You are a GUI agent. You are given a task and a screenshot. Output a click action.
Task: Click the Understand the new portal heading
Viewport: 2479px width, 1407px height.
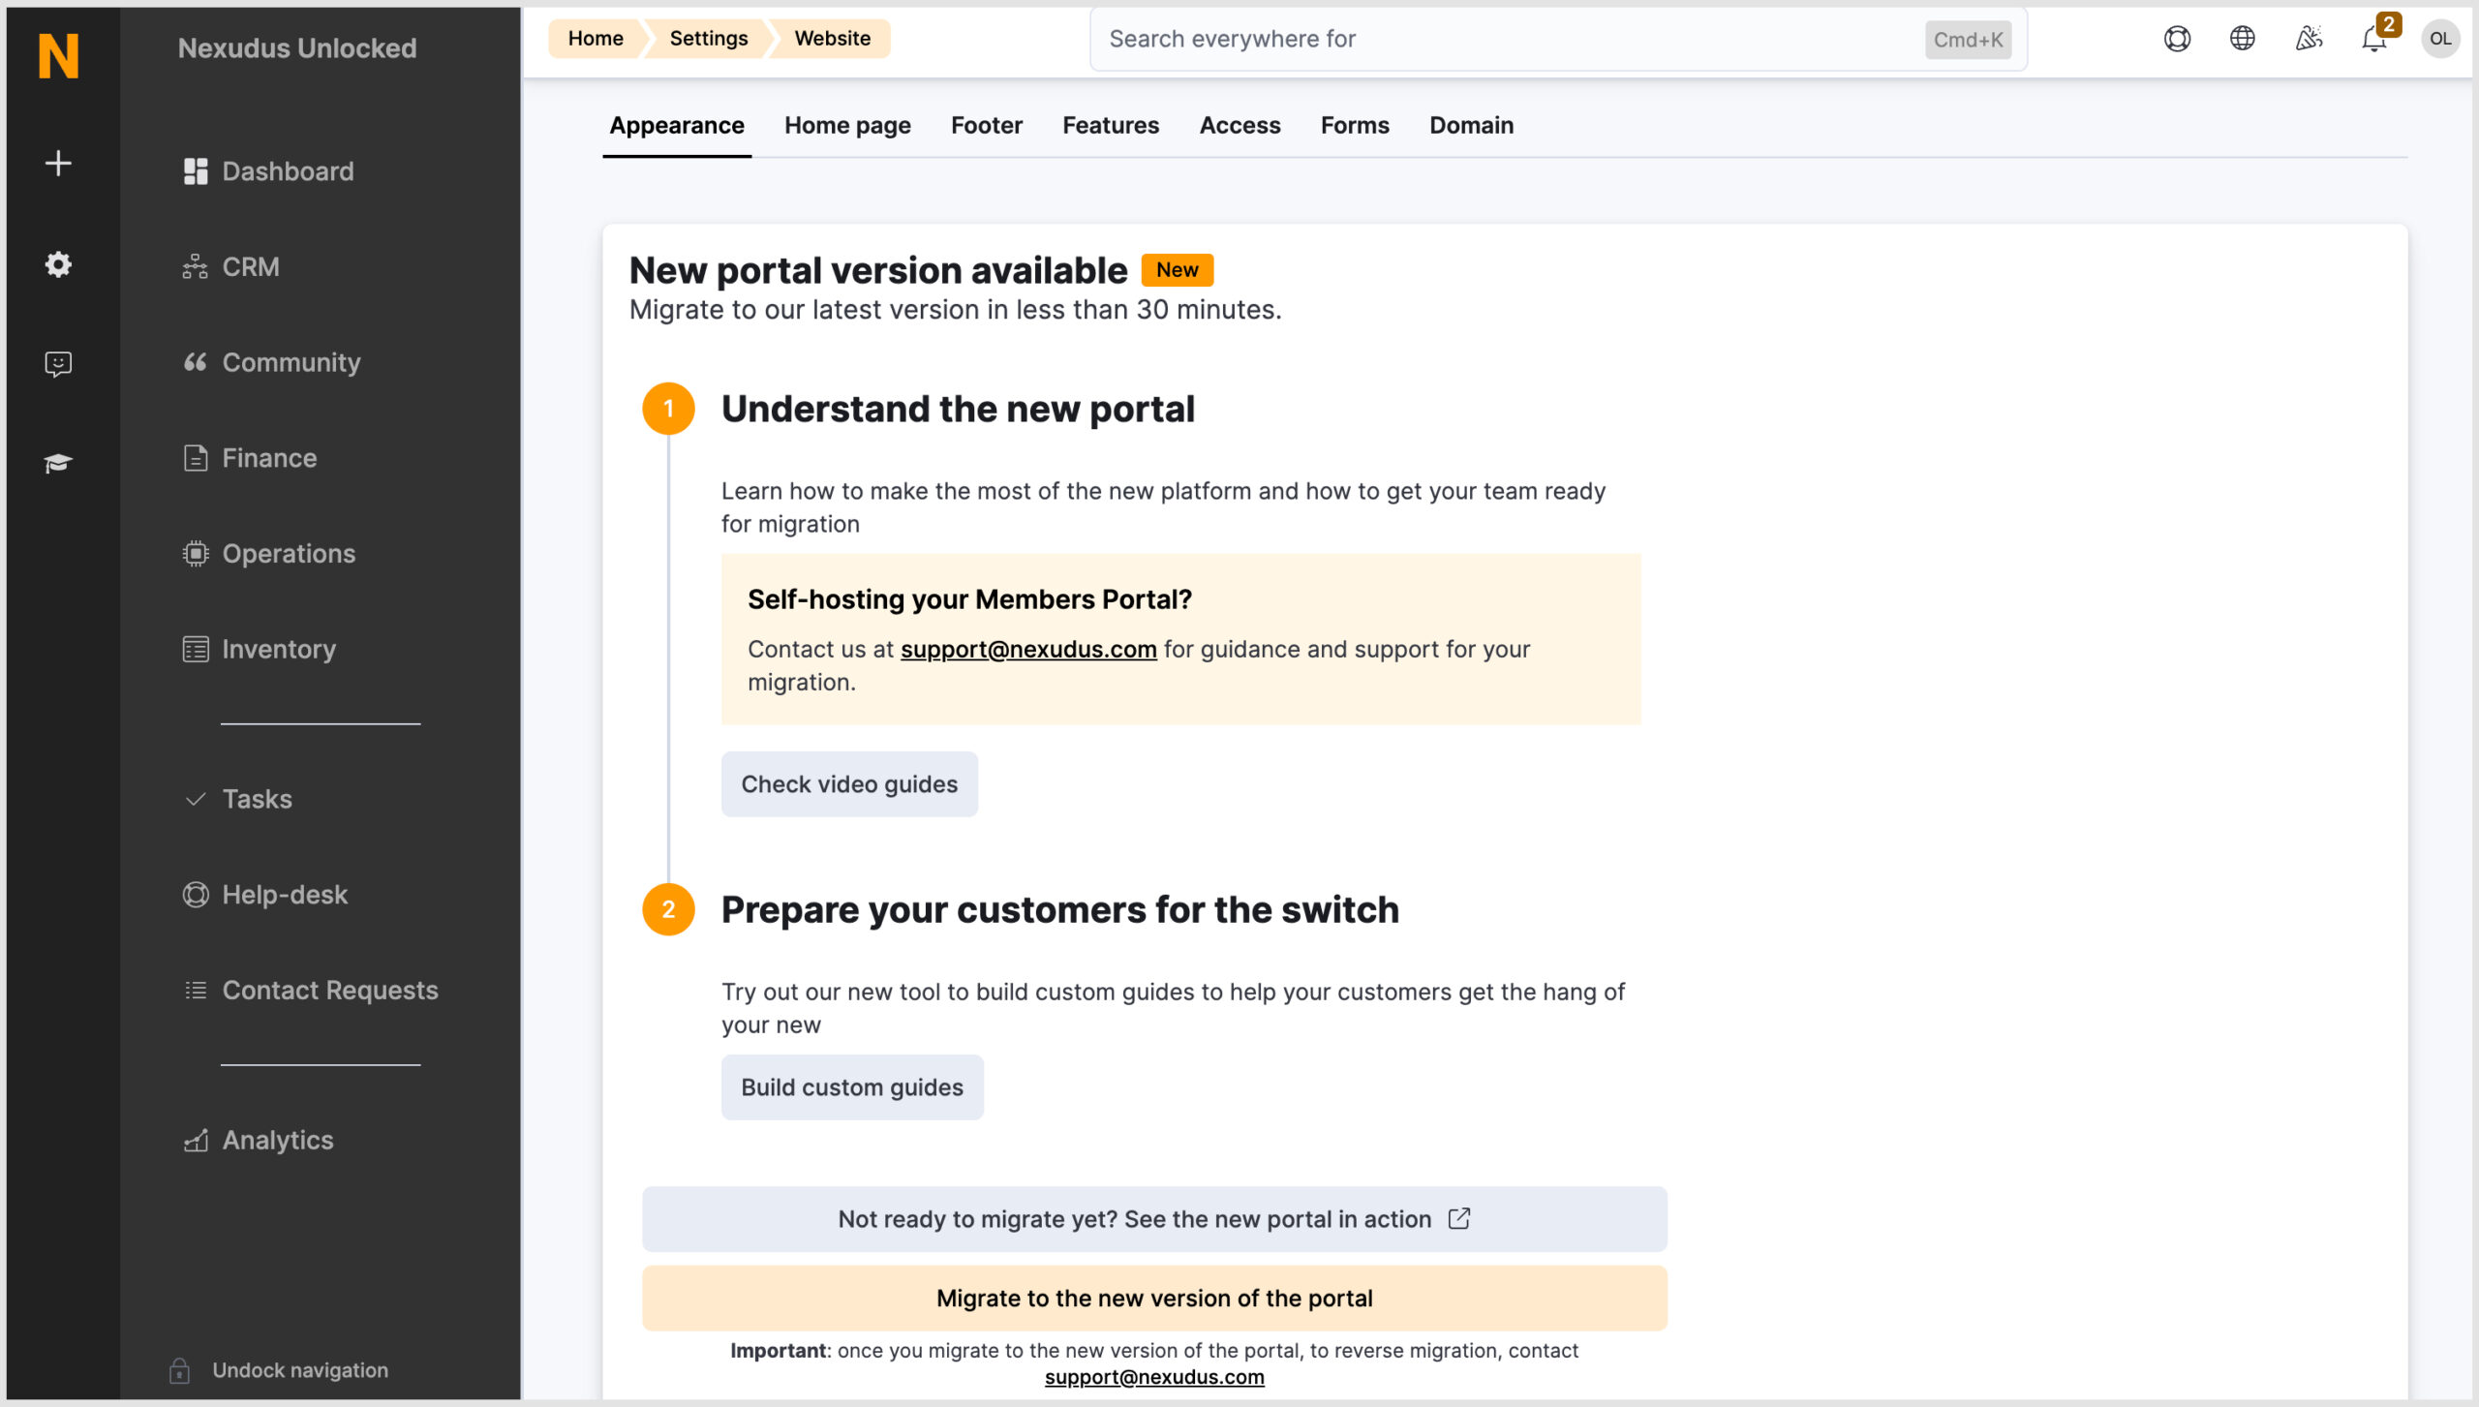coord(958,409)
